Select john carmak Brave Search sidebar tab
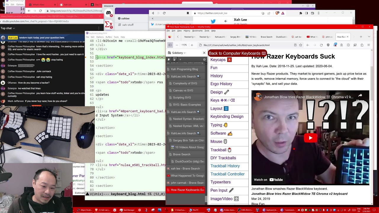The width and height of the screenshot is (379, 213). point(185,183)
